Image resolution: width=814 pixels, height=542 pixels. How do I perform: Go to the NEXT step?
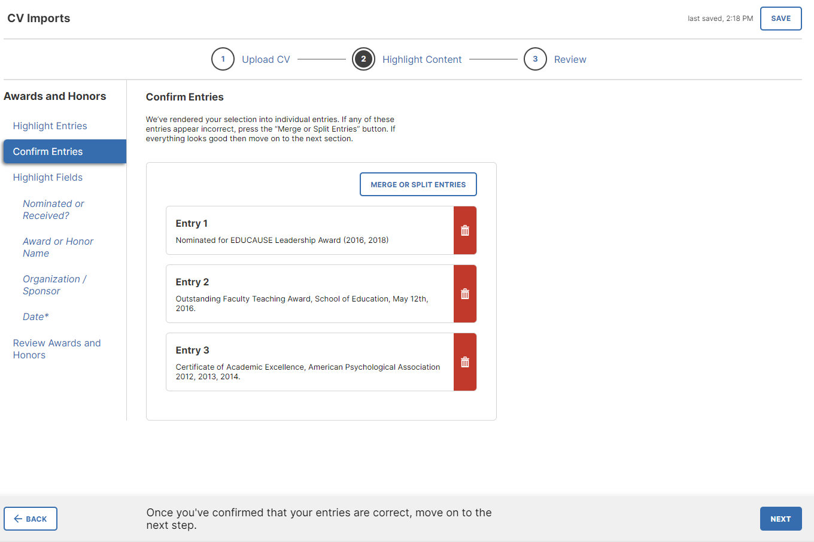tap(780, 519)
